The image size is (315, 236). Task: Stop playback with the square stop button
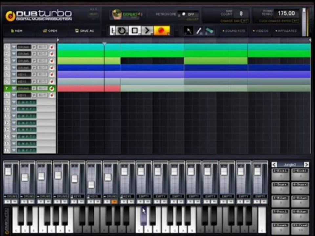click(x=135, y=31)
